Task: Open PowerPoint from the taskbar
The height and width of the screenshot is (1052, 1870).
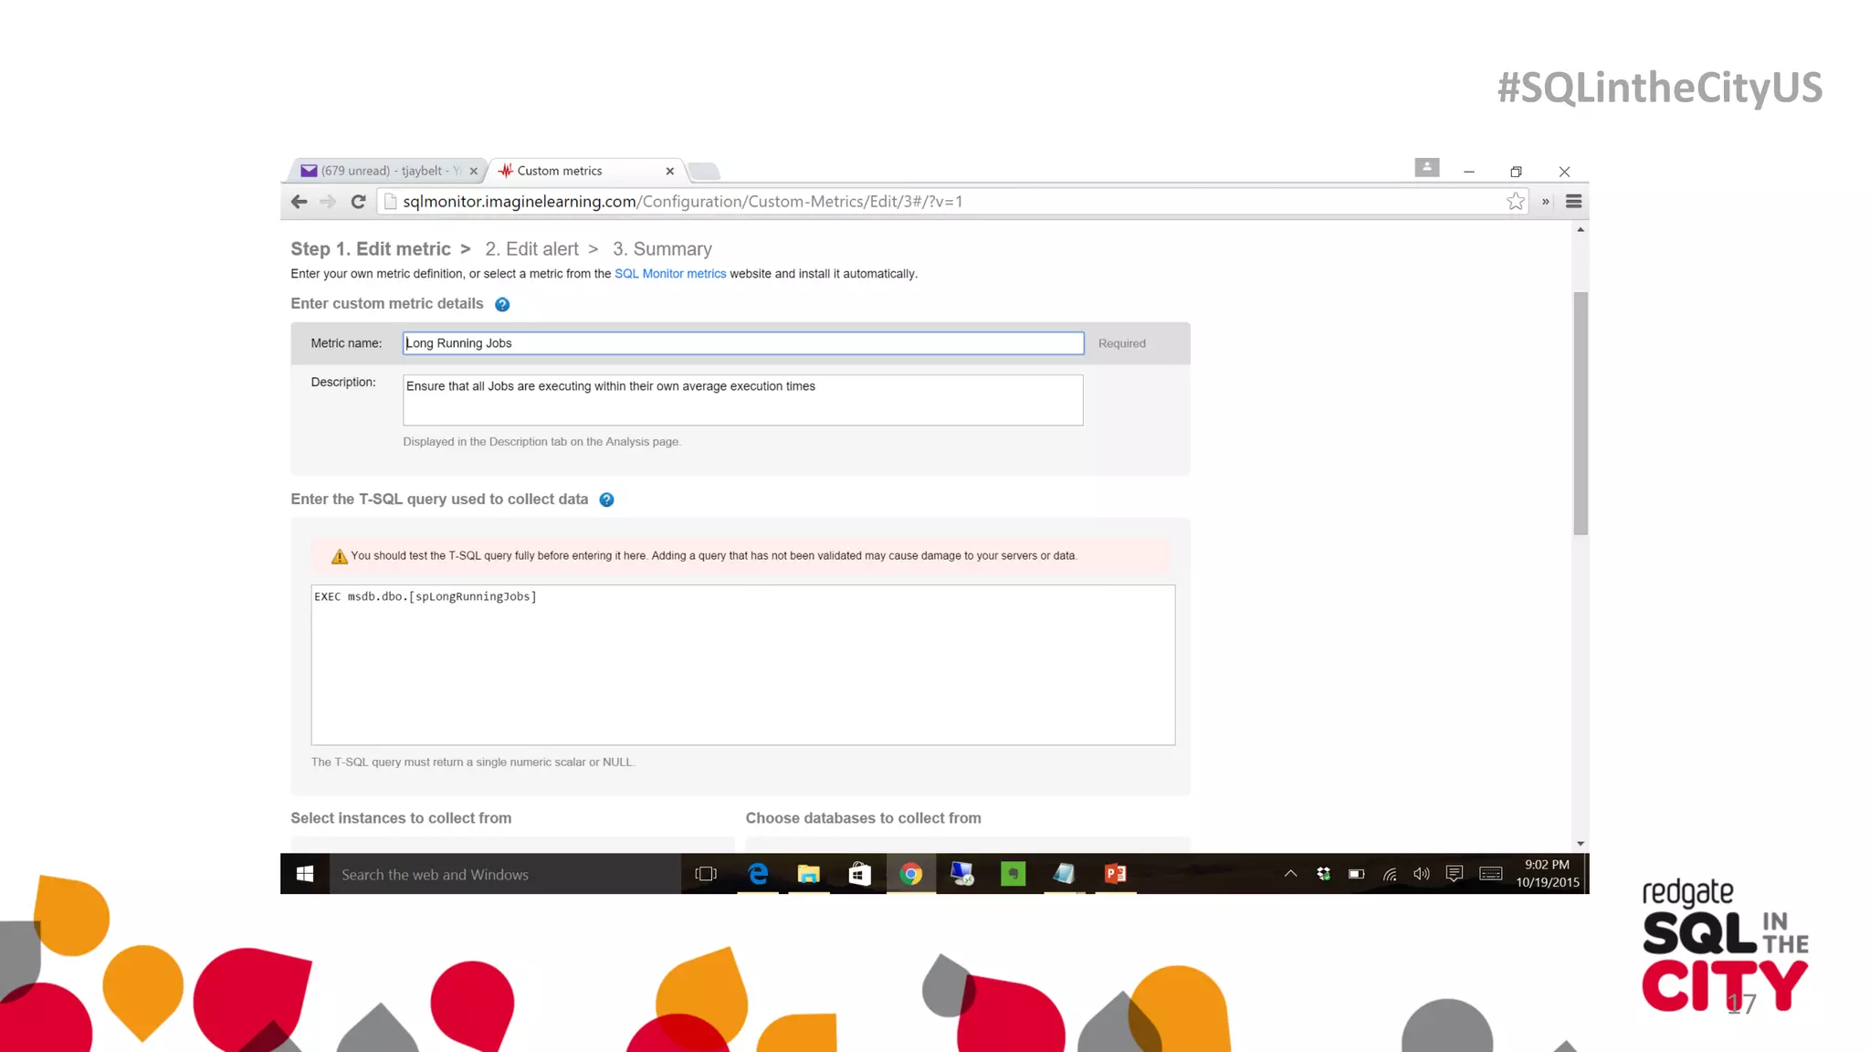Action: tap(1115, 874)
